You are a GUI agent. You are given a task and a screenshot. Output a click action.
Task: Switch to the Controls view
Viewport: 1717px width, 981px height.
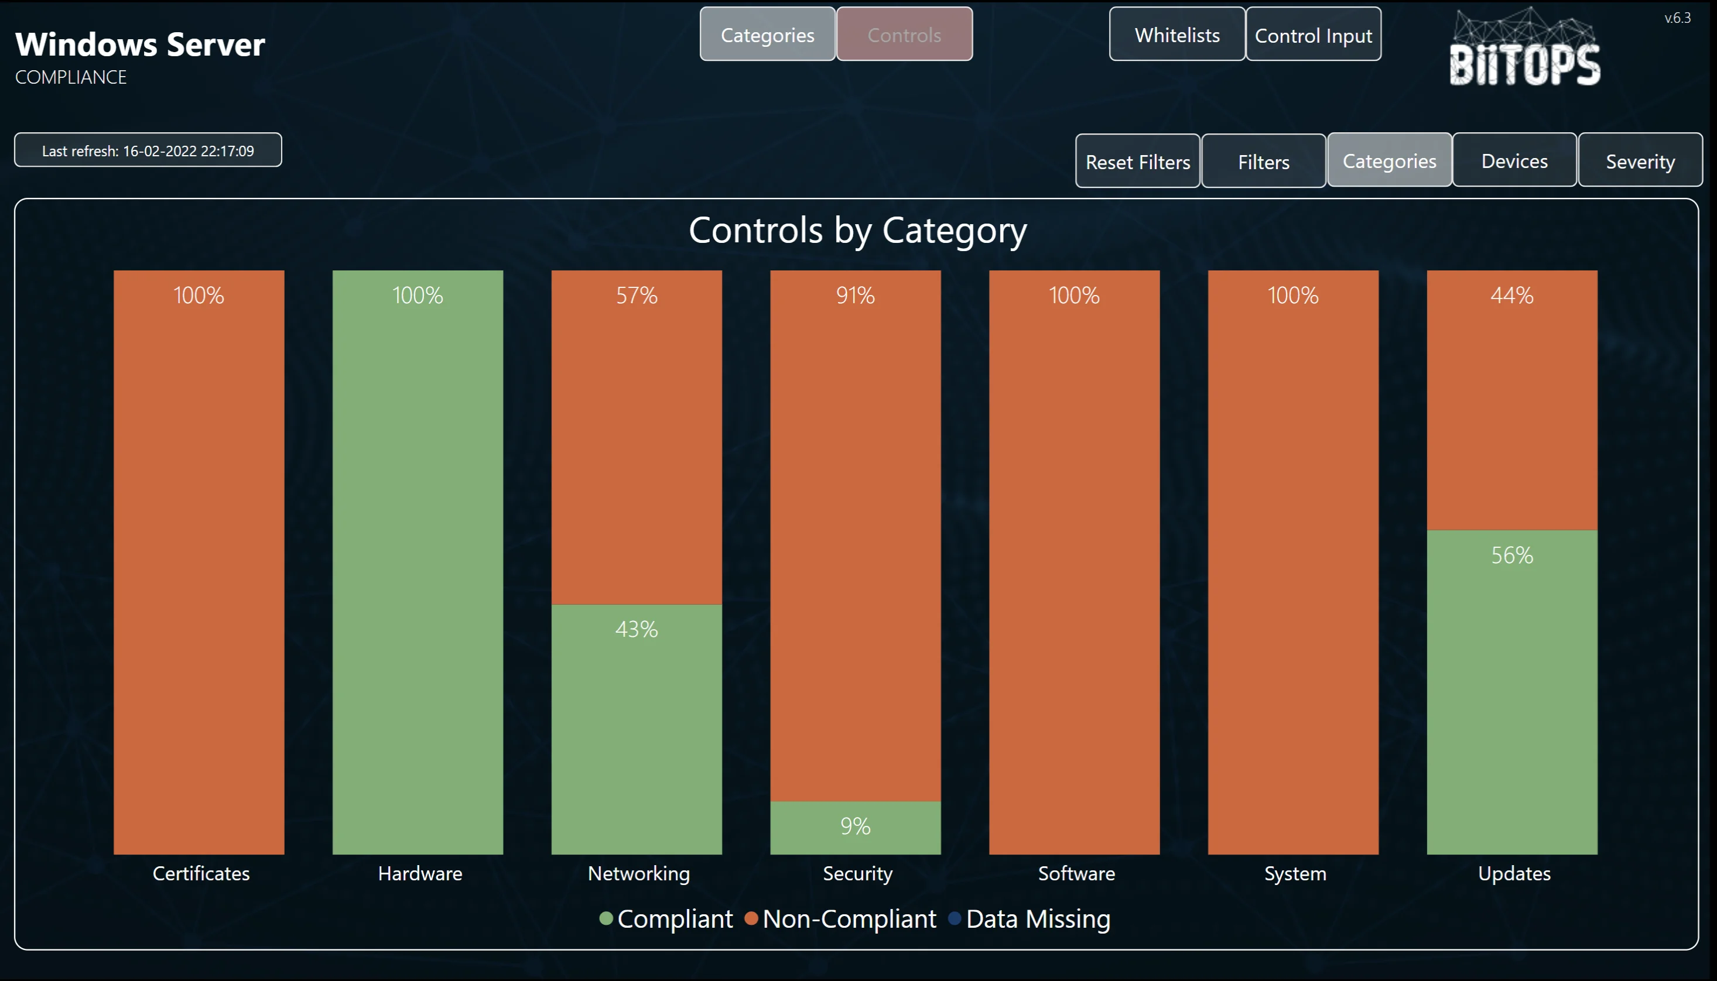[904, 35]
